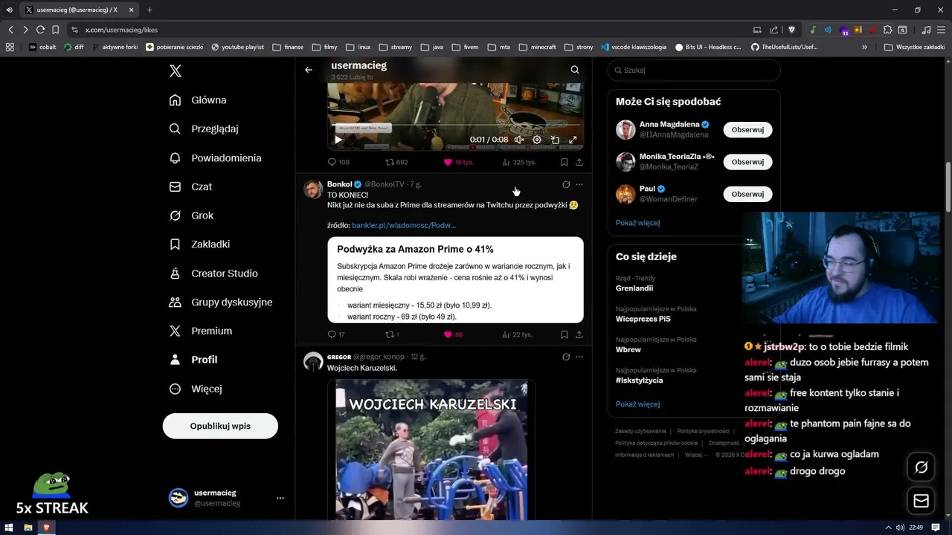Bookmark the video post
Image resolution: width=952 pixels, height=535 pixels.
pyautogui.click(x=564, y=162)
